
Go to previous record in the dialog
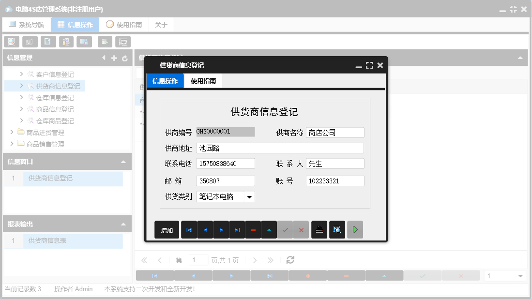tap(205, 229)
